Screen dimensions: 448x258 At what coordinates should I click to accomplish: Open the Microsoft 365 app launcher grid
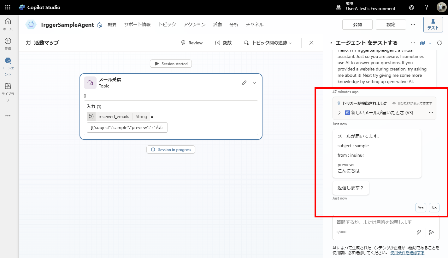(7, 7)
